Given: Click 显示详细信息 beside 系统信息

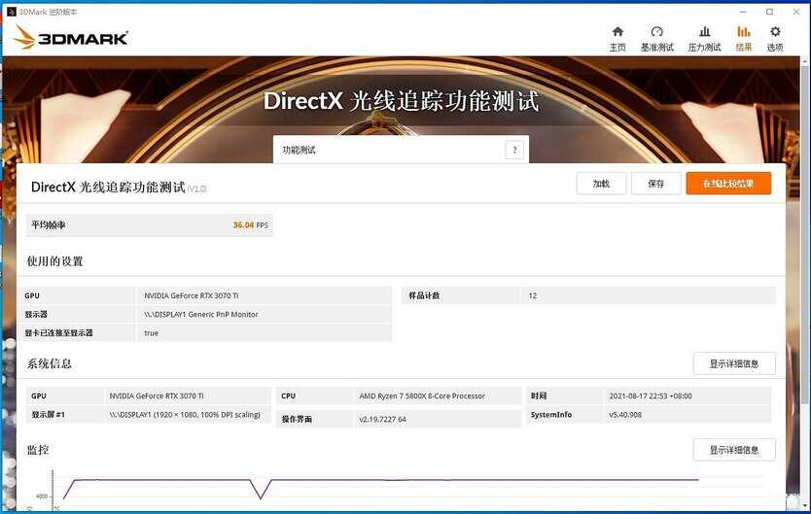Looking at the screenshot, I should [734, 363].
